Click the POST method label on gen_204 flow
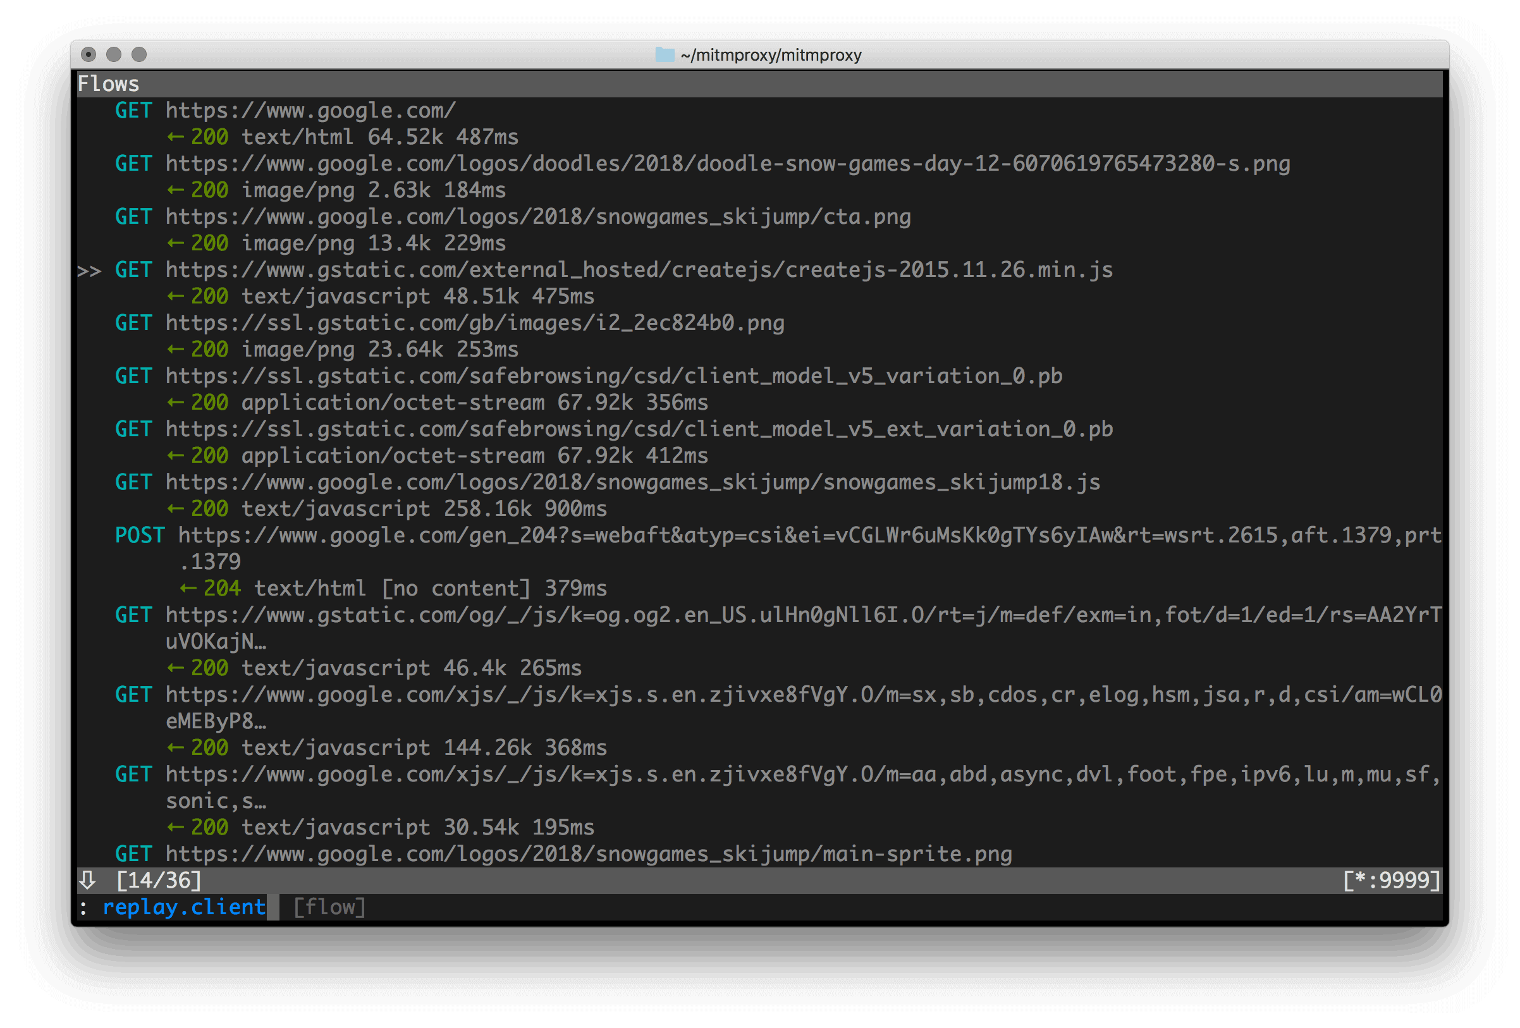 click(x=139, y=535)
